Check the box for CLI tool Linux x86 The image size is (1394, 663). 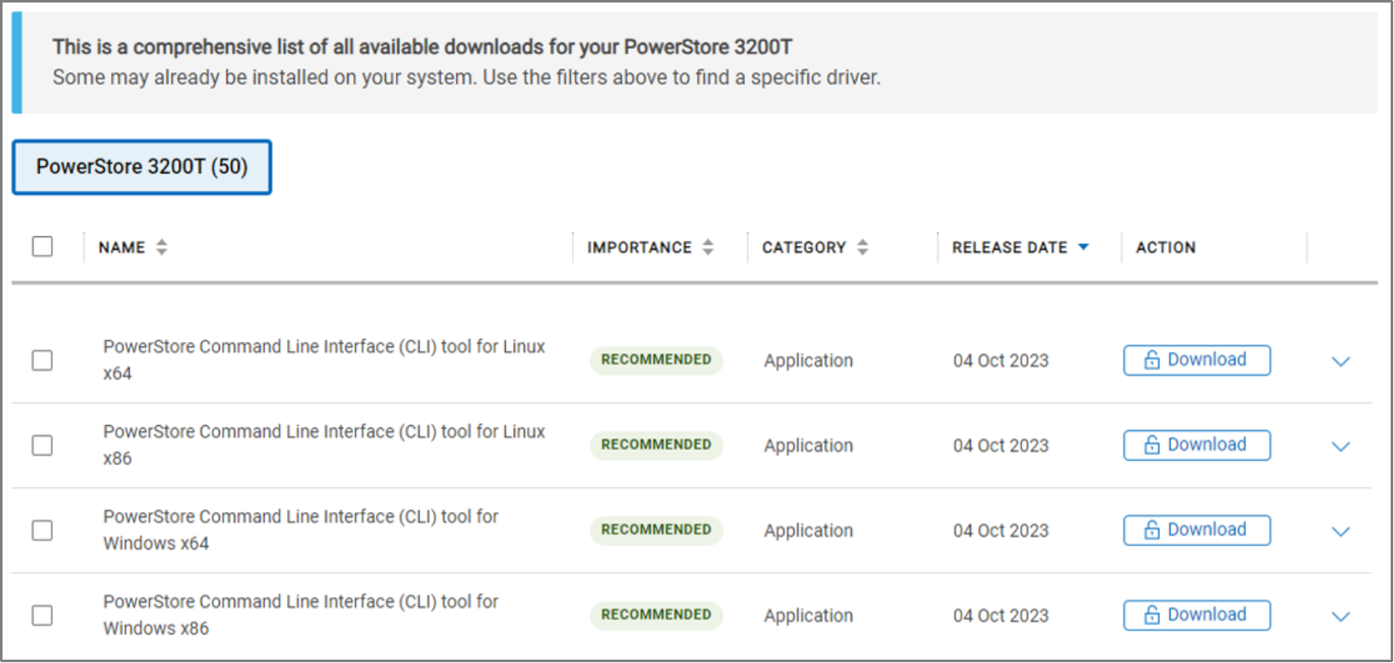(x=43, y=445)
